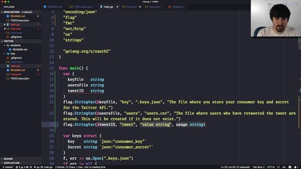
Task: Click the webcam video overlay
Action: (276, 18)
